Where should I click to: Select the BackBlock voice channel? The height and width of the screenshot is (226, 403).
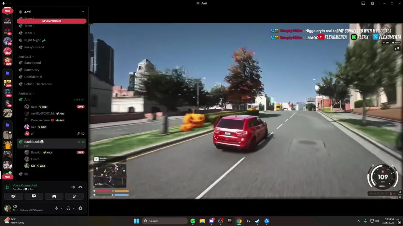(x=52, y=143)
